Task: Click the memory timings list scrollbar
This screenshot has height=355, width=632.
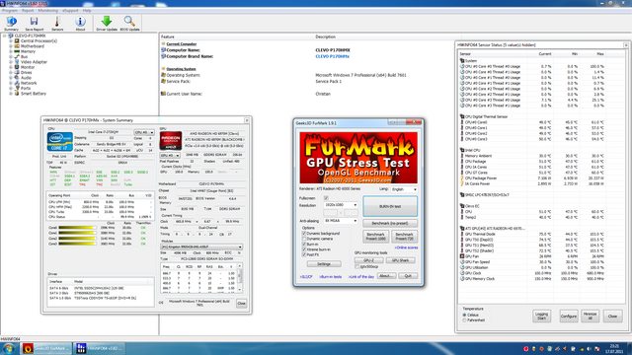Action: 240,277
